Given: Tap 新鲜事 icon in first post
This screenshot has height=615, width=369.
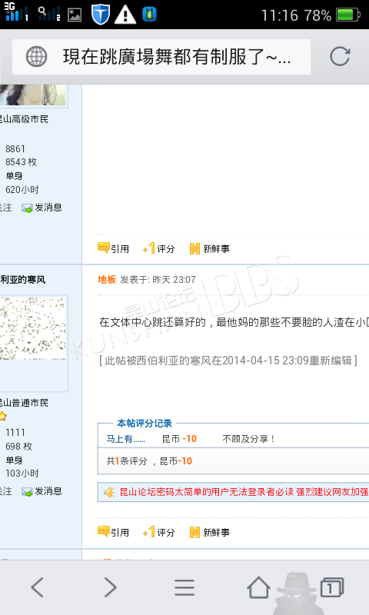Looking at the screenshot, I should [x=209, y=248].
